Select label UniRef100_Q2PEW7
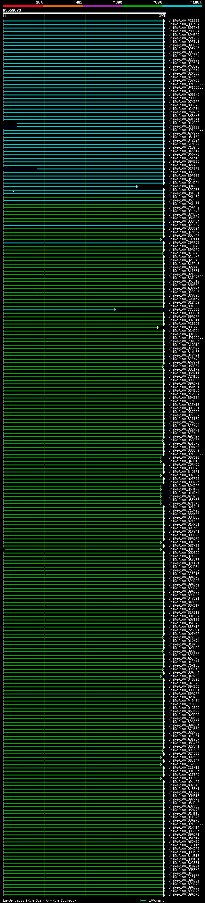The image size is (205, 903). tap(184, 70)
